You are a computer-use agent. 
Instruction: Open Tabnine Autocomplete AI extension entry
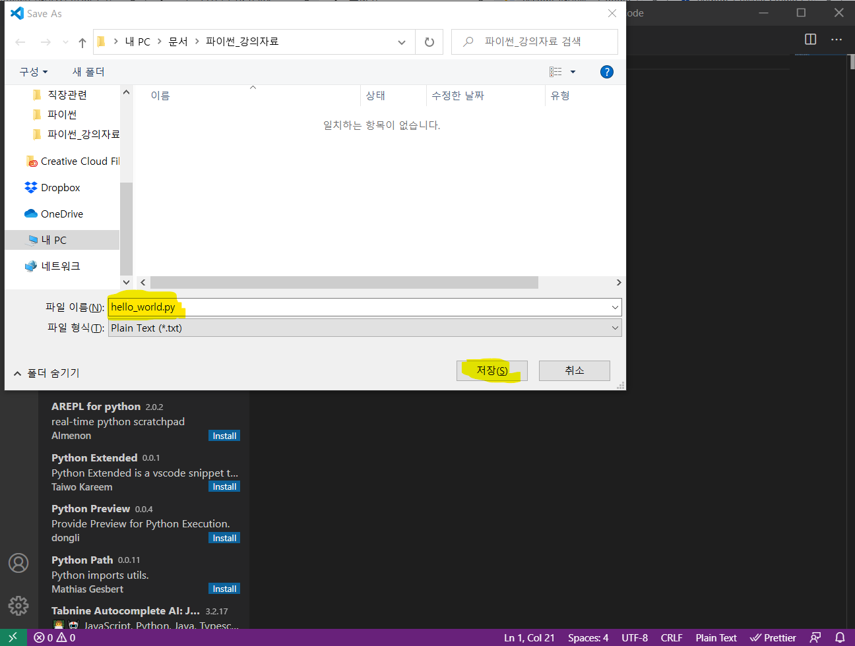(143, 617)
